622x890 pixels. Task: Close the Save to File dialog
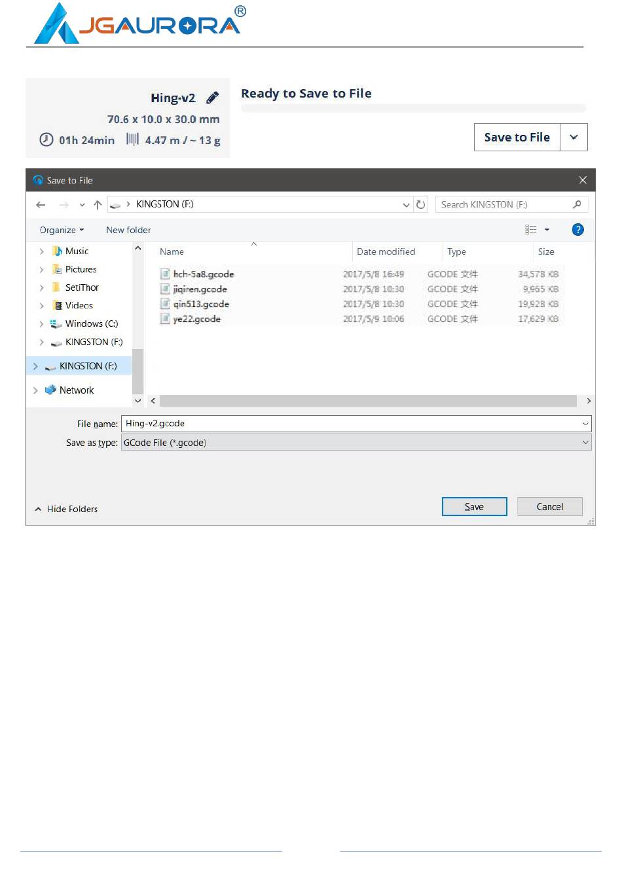pos(583,180)
